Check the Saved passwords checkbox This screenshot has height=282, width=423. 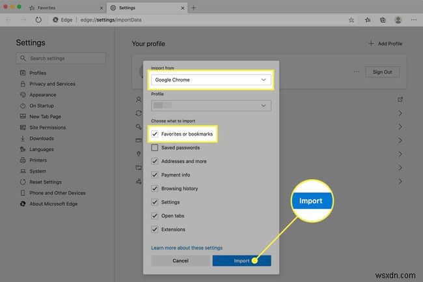point(155,148)
